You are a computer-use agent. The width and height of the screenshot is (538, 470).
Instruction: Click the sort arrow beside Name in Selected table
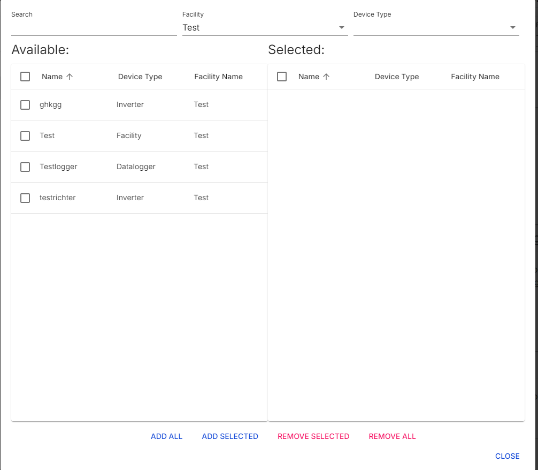(x=326, y=77)
